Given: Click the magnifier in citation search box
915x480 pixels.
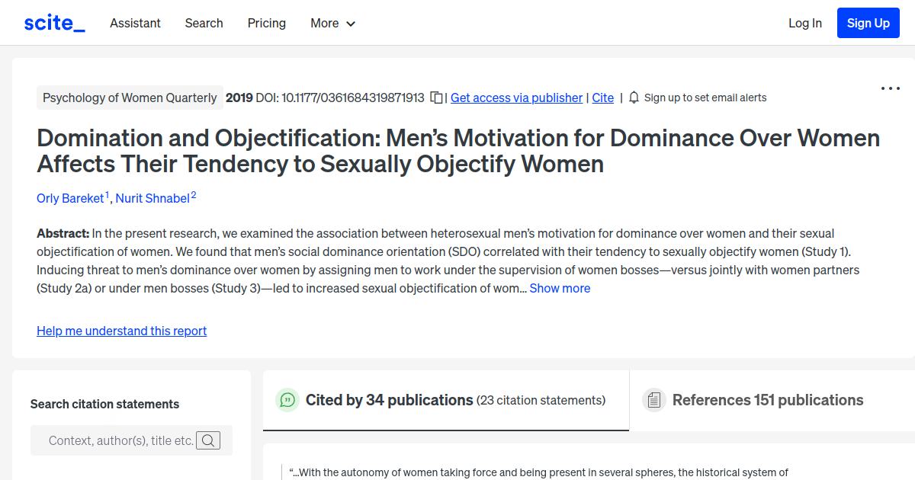Looking at the screenshot, I should tap(207, 440).
